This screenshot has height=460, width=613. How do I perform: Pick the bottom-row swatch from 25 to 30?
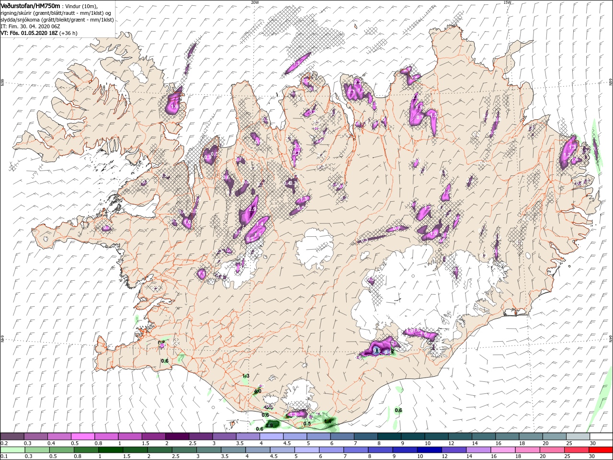tap(578, 450)
